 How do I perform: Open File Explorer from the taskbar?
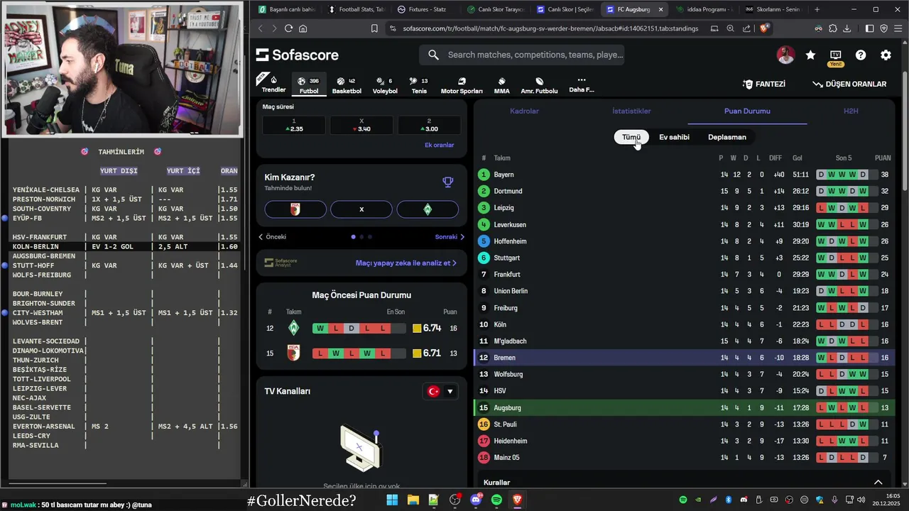pyautogui.click(x=413, y=500)
